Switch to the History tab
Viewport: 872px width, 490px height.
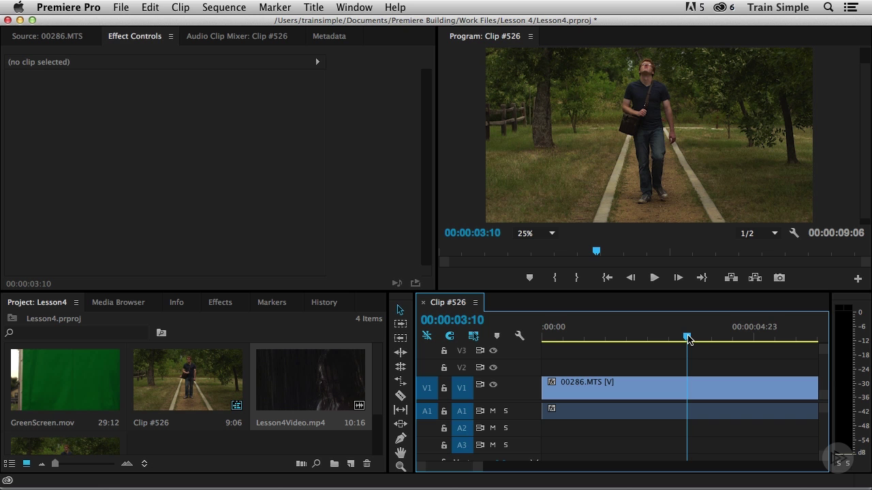[x=324, y=302]
